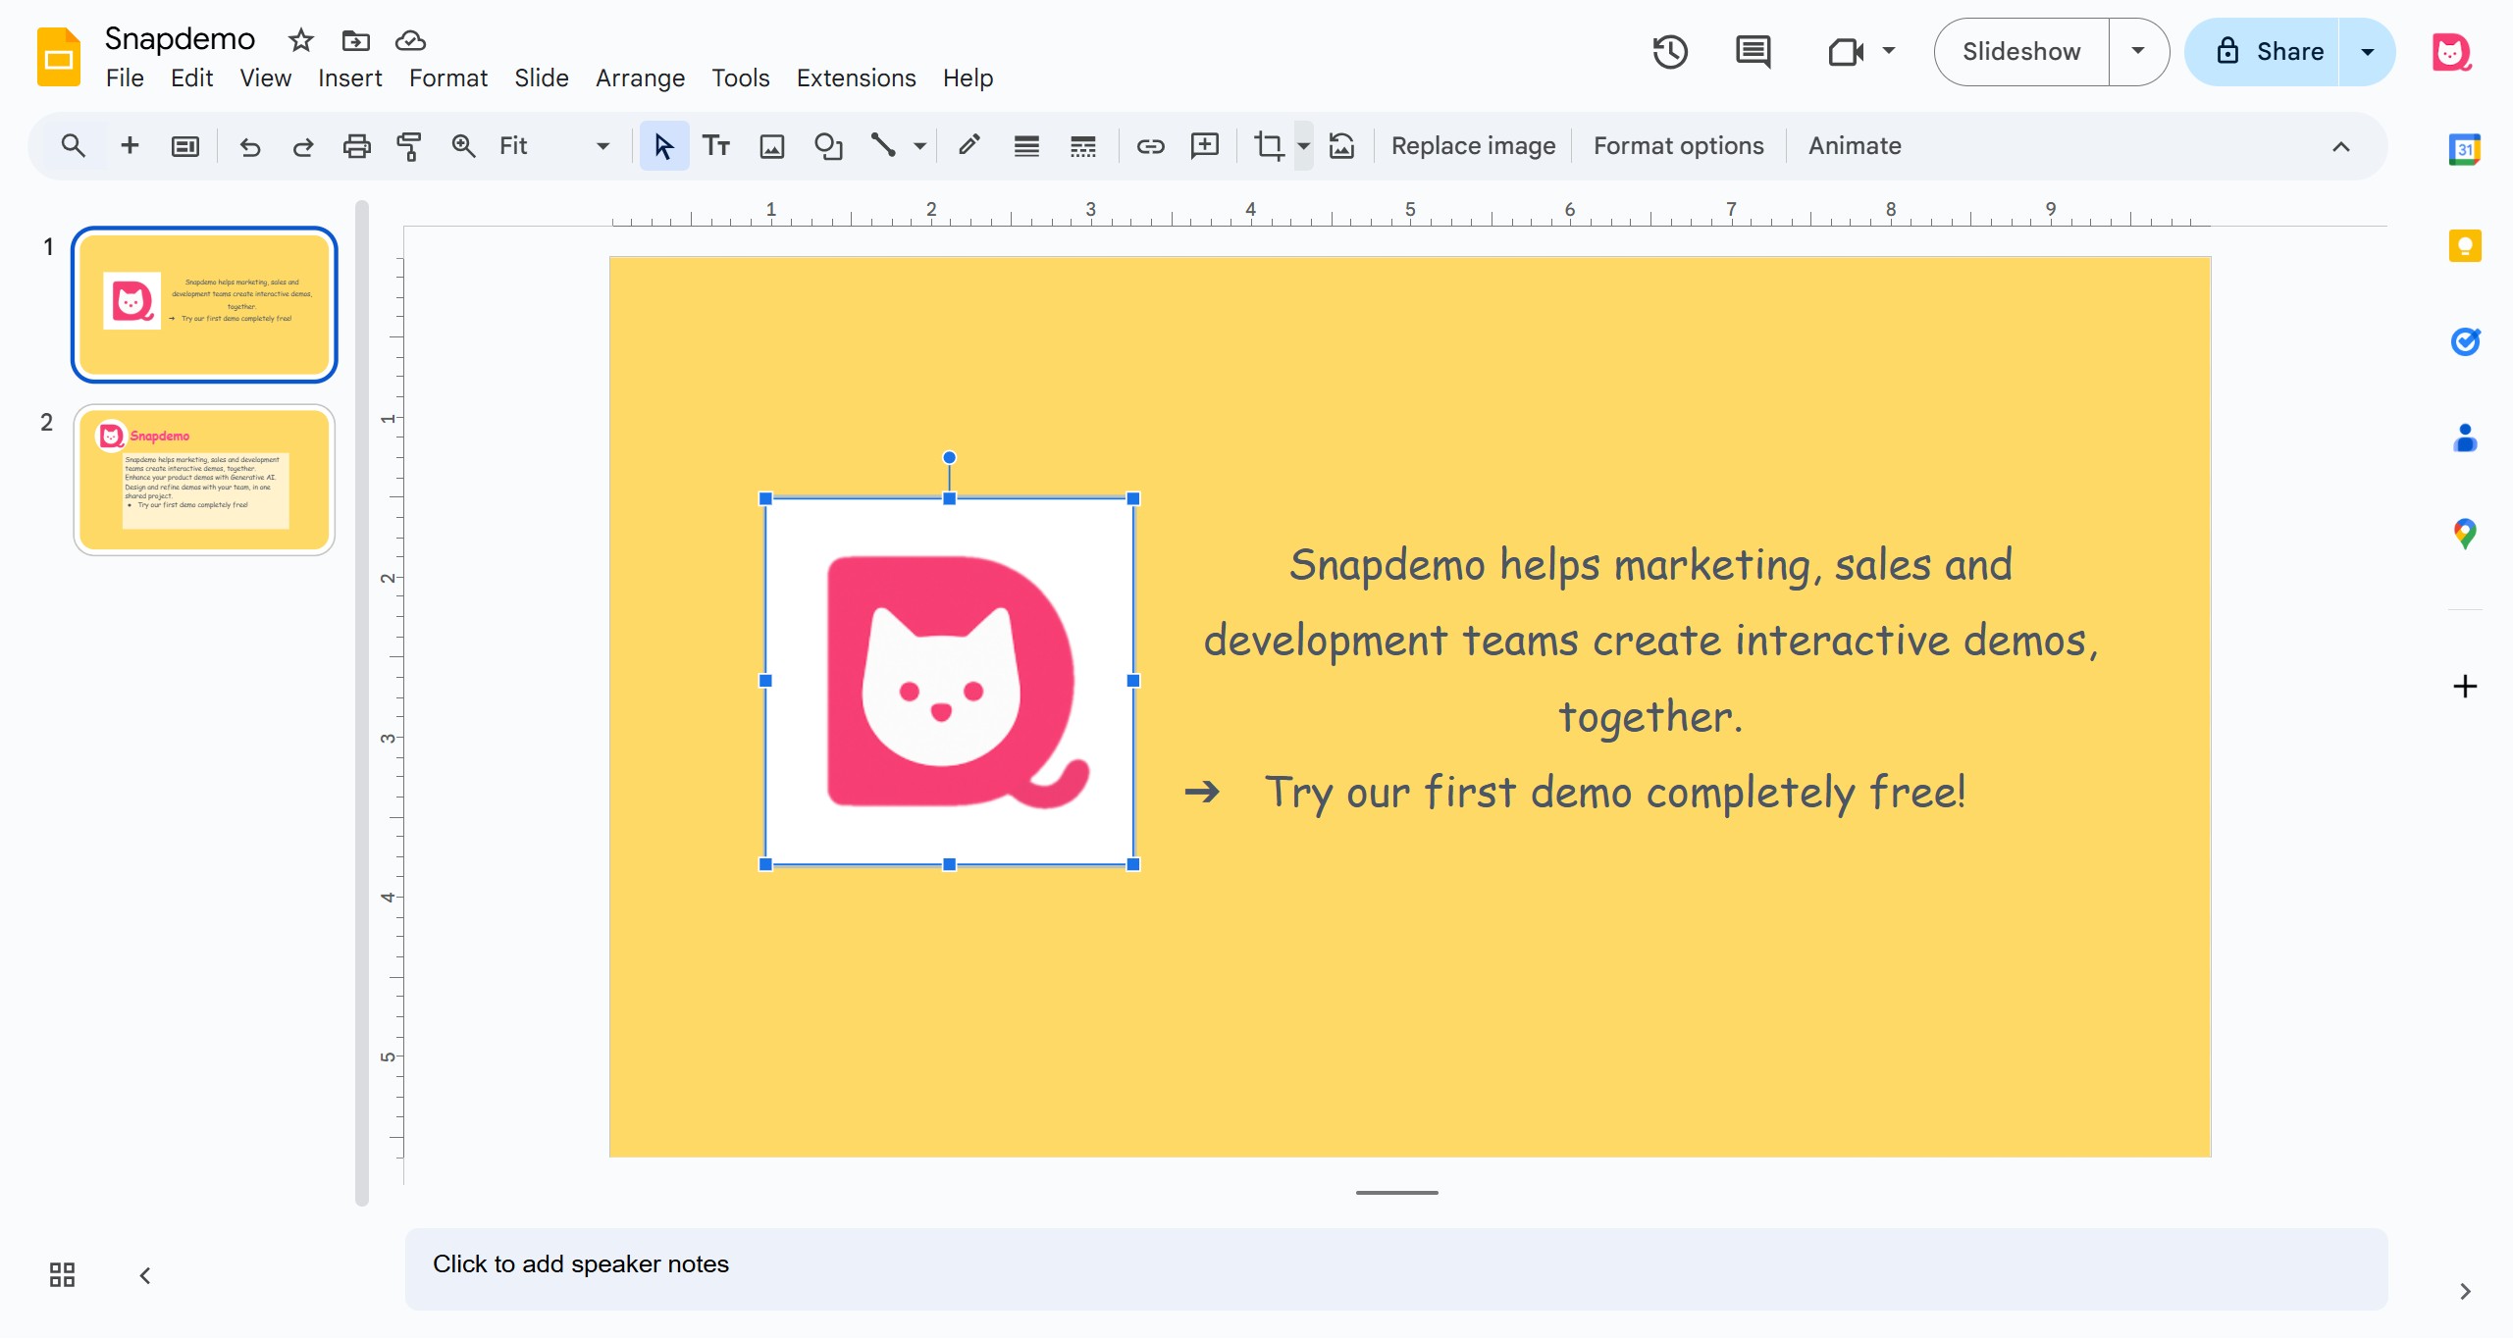Insert an image from toolbar
The height and width of the screenshot is (1339, 2513).
pyautogui.click(x=772, y=146)
